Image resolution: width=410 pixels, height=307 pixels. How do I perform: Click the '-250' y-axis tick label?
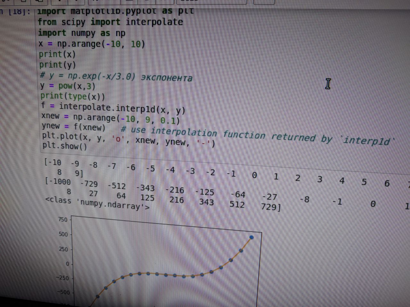point(62,278)
